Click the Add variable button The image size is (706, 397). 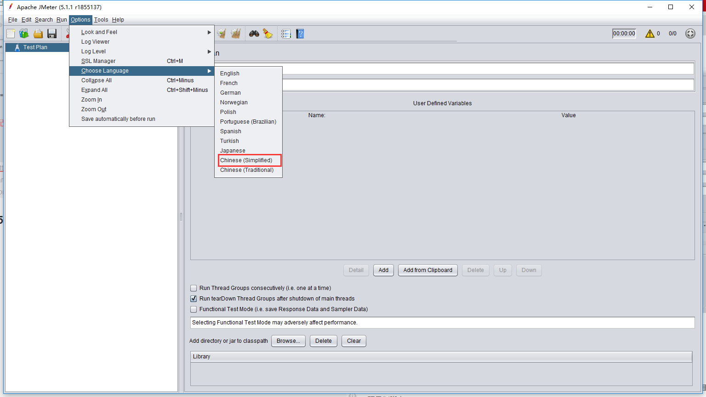(x=383, y=270)
